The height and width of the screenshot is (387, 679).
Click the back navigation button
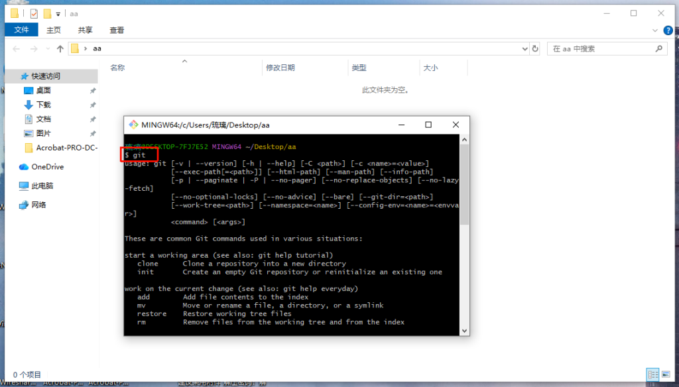tap(15, 48)
